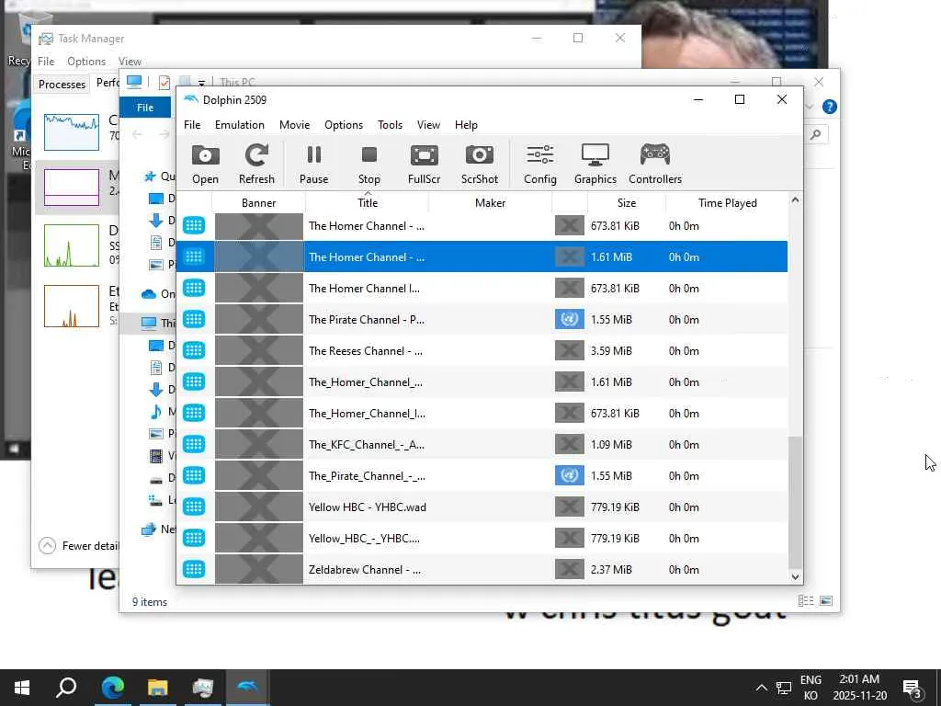
Task: Select The Reeses Channel row
Action: pos(482,350)
